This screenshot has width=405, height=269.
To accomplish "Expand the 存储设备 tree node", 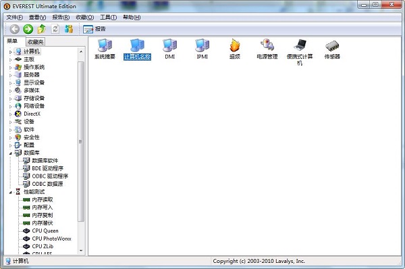I will (11, 99).
